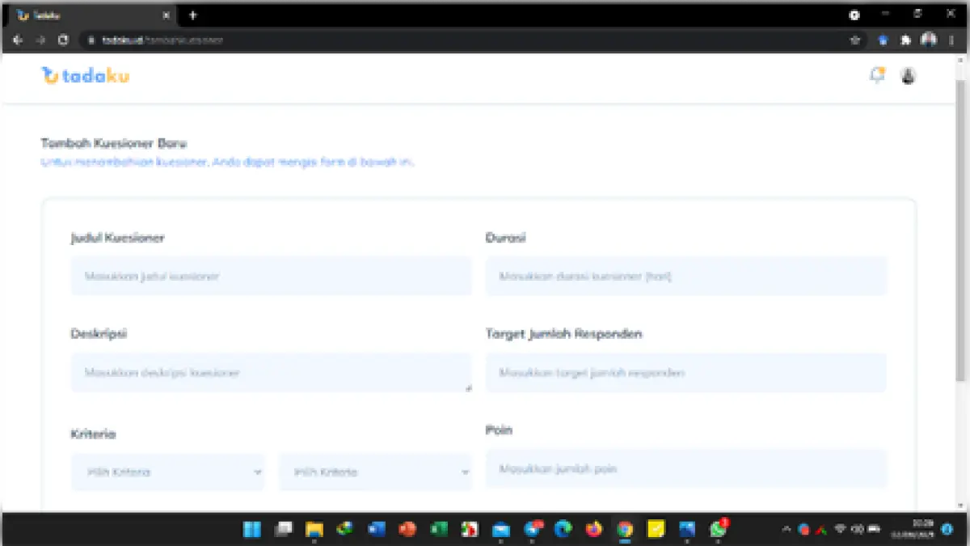Select the Tadaku browser tab
Screen dimensions: 970x546
pos(89,15)
